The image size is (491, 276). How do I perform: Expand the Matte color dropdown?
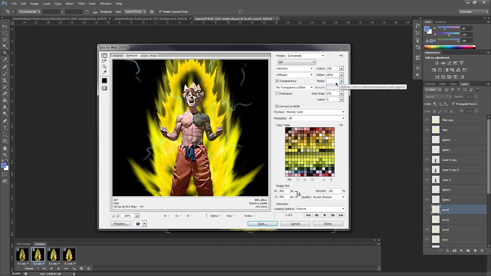coord(341,81)
